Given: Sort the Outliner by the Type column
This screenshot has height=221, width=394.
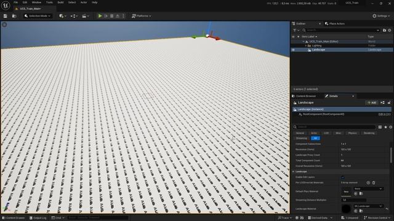Looking at the screenshot, I should click(371, 37).
